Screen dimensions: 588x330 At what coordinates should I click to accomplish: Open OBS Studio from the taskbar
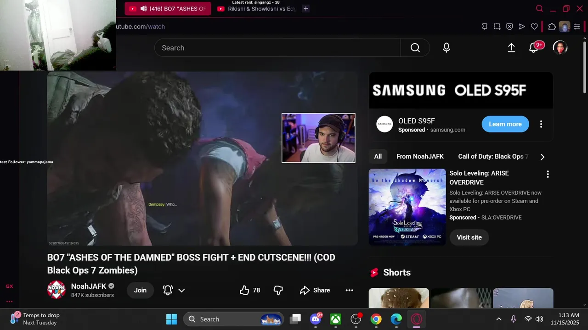click(356, 319)
